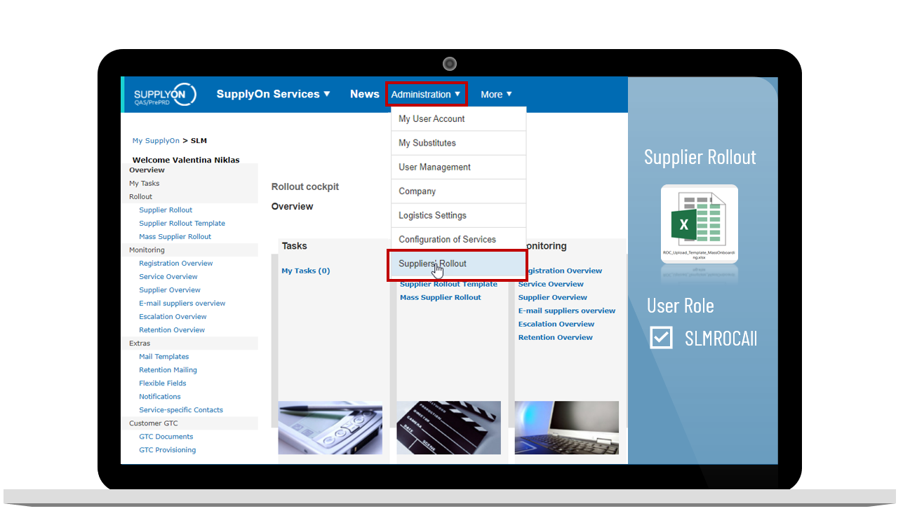
Task: Go to the News tab
Action: click(365, 94)
